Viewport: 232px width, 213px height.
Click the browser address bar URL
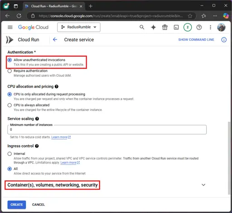111,16
